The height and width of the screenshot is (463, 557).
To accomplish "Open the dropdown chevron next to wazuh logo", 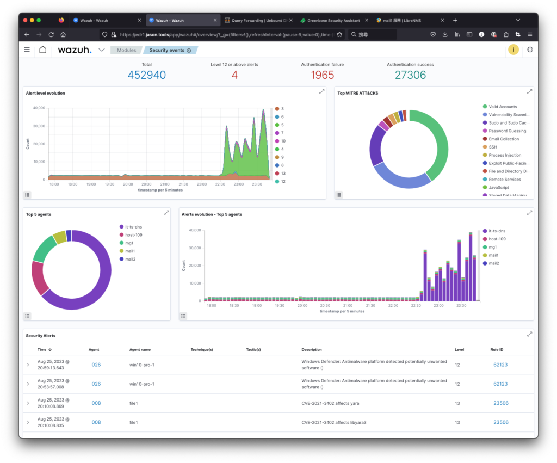I will click(102, 50).
